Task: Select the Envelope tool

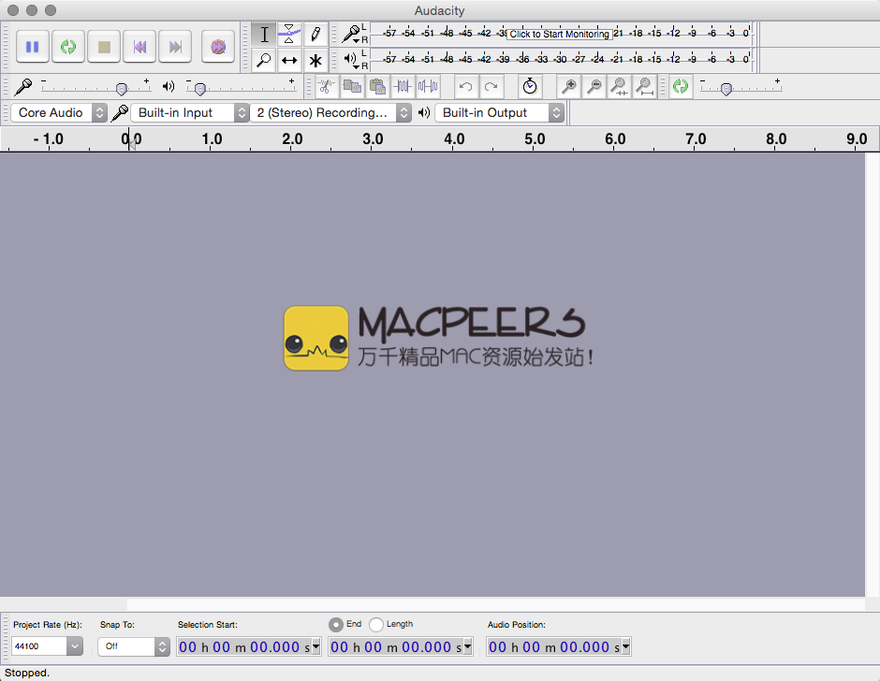Action: coord(289,35)
